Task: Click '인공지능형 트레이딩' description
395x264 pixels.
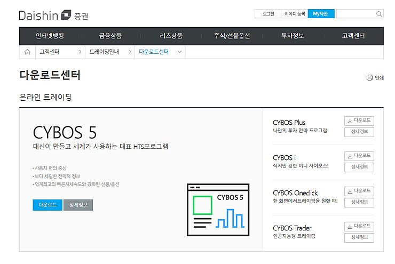Action: click(x=294, y=236)
